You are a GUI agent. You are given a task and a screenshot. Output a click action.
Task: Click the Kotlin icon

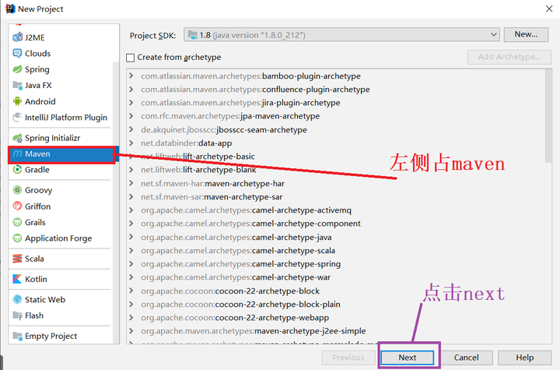tap(17, 279)
